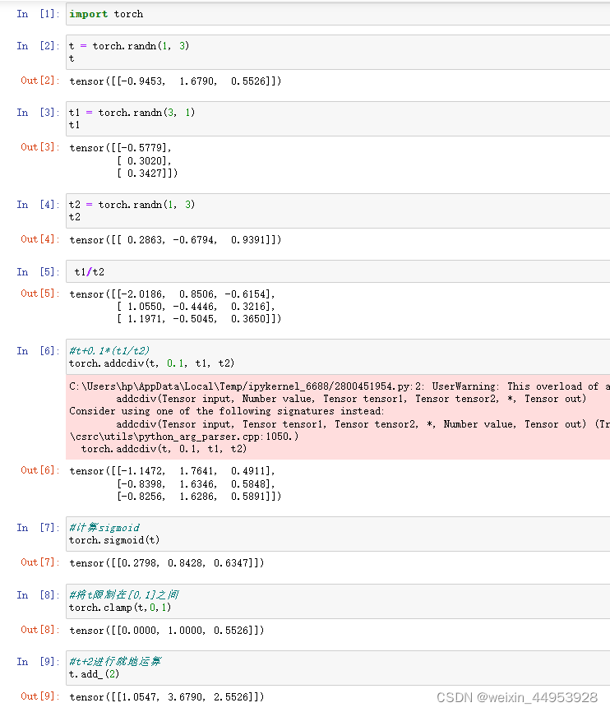
Task: Click the comment #t+0.1*(t1/t2)
Action: (x=109, y=350)
